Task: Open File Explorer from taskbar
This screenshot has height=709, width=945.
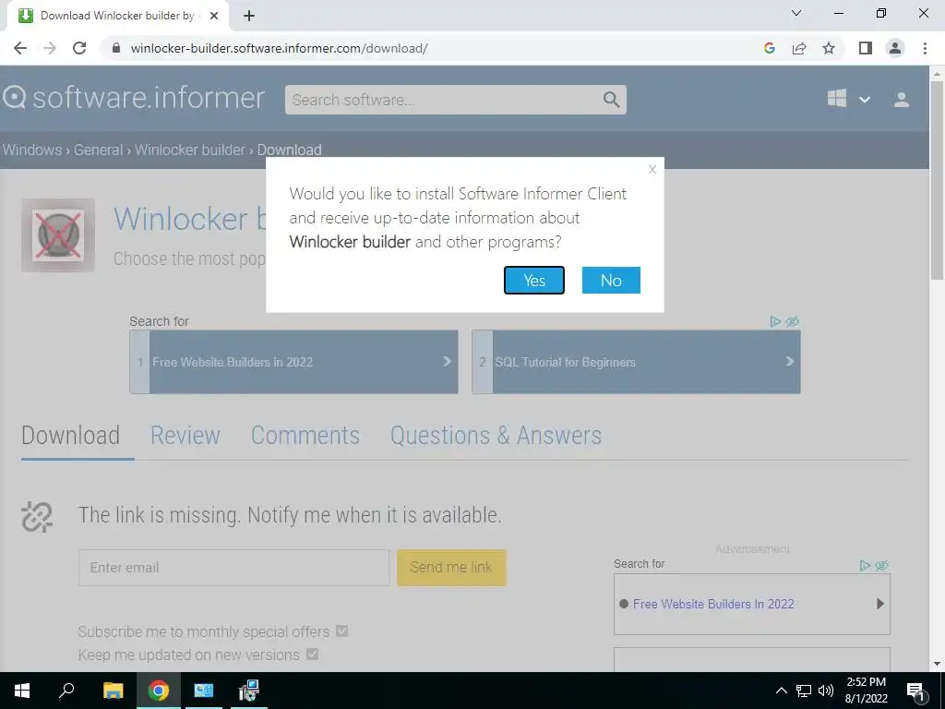Action: [113, 691]
